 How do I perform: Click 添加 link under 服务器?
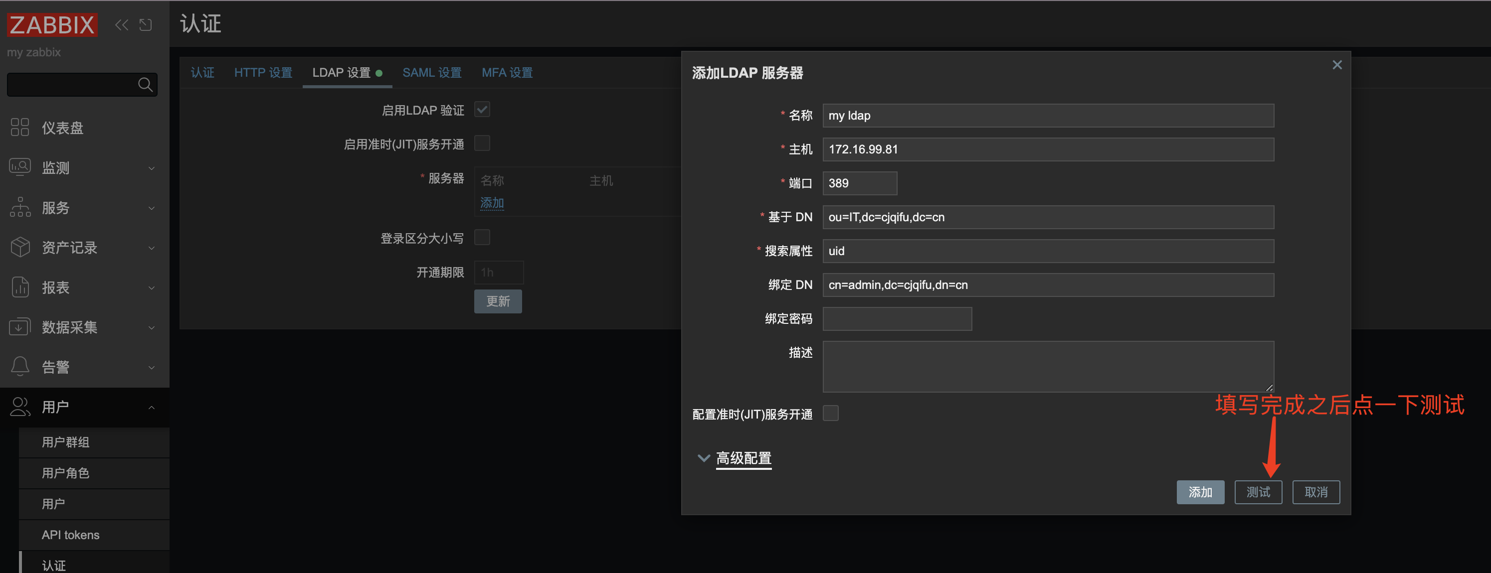point(492,203)
